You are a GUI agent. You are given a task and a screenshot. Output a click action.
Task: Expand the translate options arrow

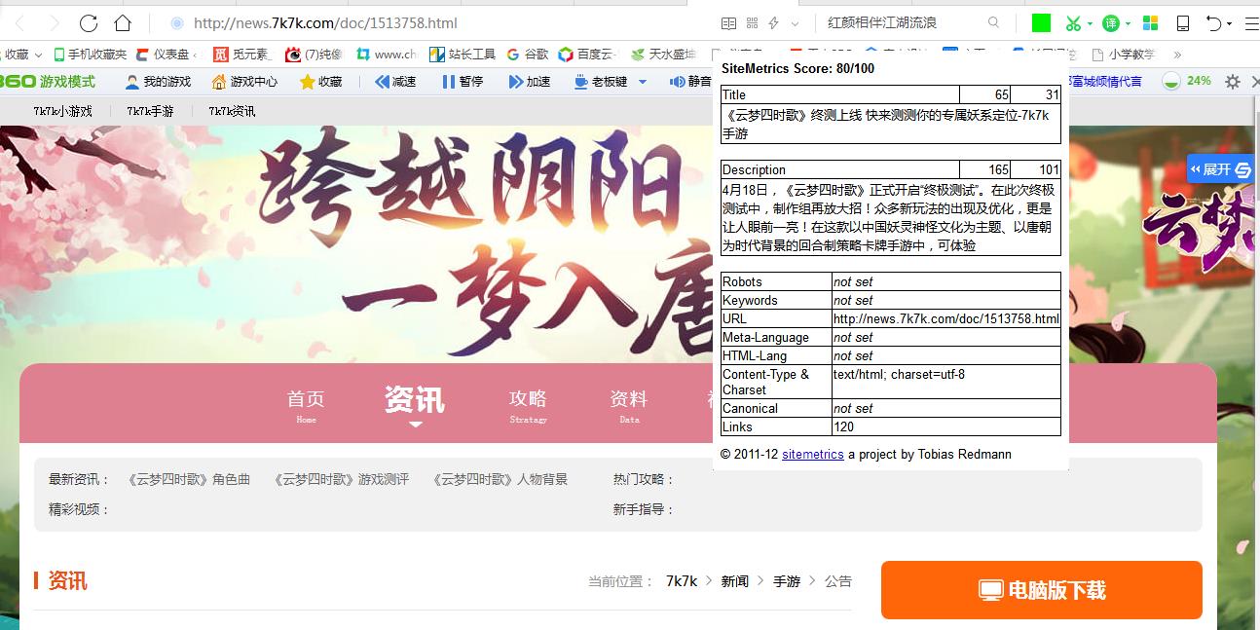point(1128,23)
